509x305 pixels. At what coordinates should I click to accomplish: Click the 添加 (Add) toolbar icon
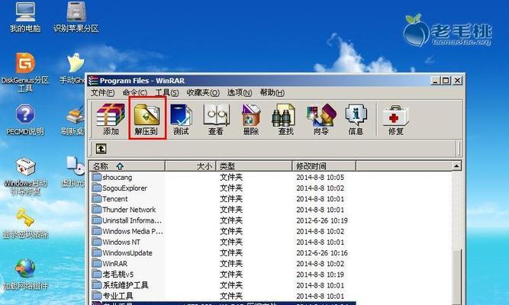point(111,119)
